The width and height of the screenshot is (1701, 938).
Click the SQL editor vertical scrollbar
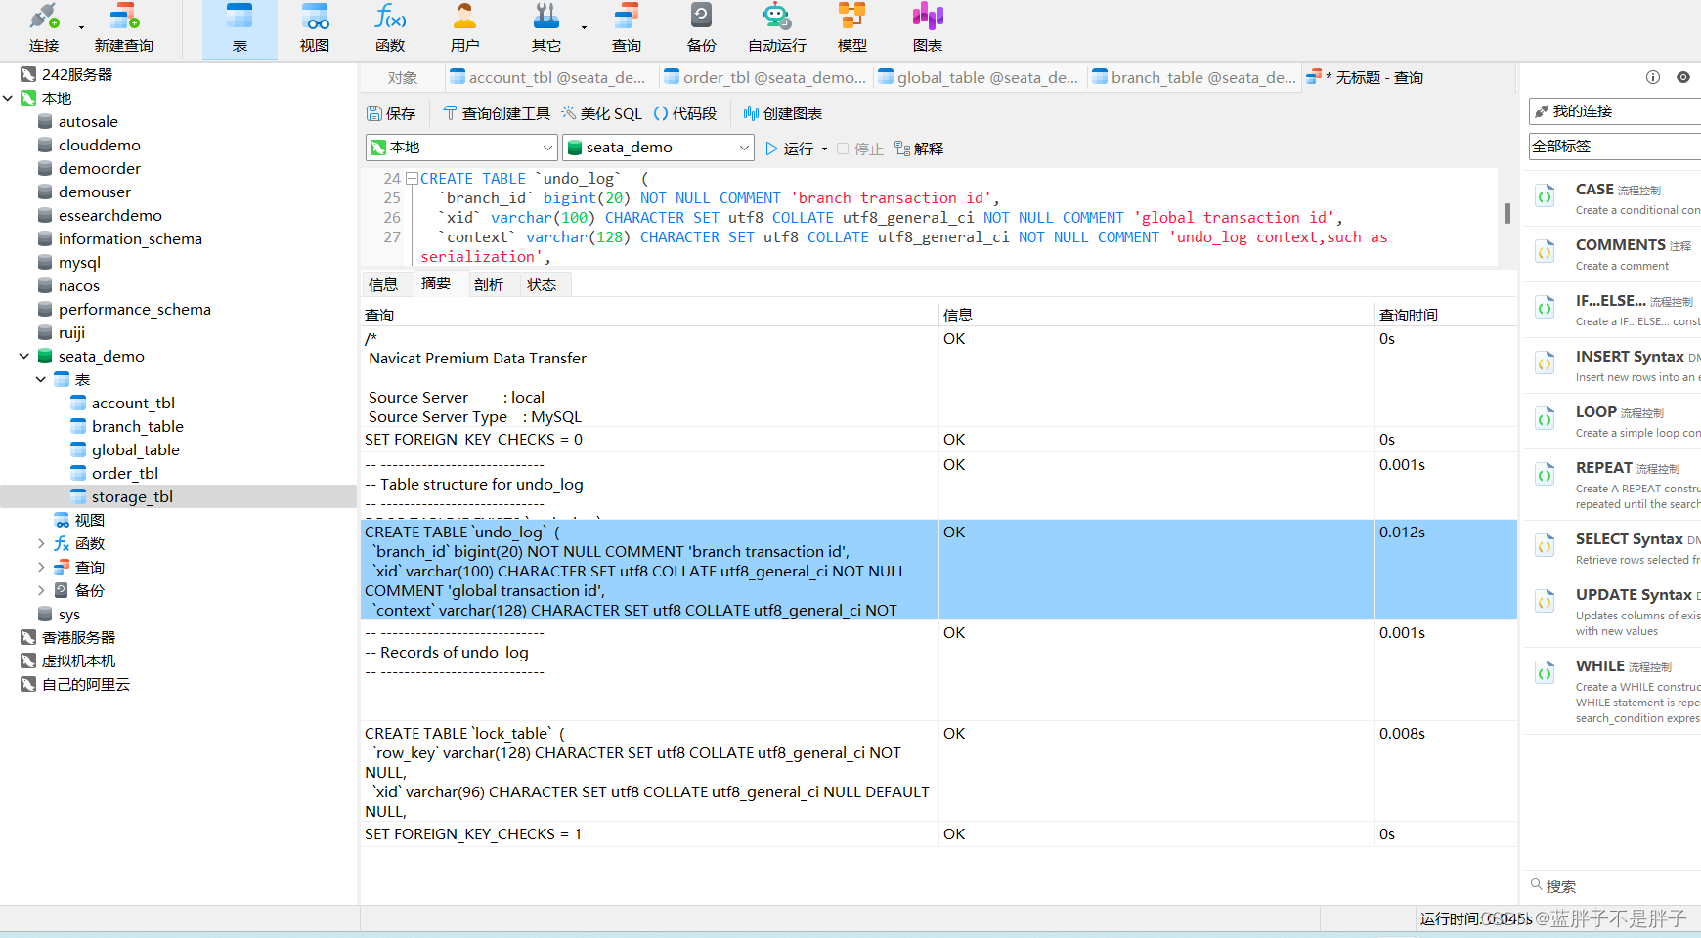click(1507, 212)
